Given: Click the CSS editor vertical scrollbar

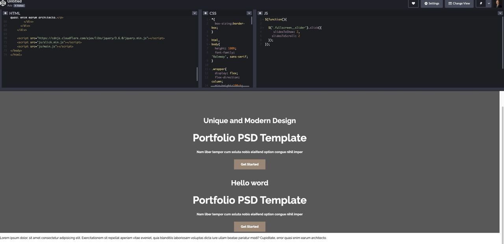Looking at the screenshot, I should point(252,21).
